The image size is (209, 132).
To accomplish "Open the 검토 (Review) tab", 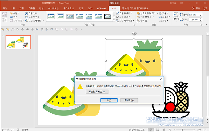I will pyautogui.click(x=81, y=8).
